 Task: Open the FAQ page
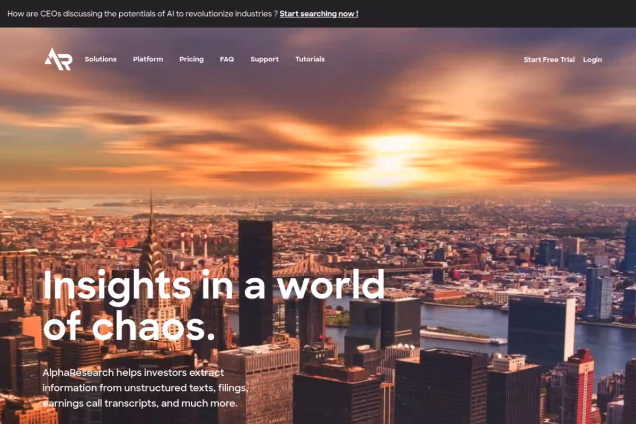[x=227, y=59]
